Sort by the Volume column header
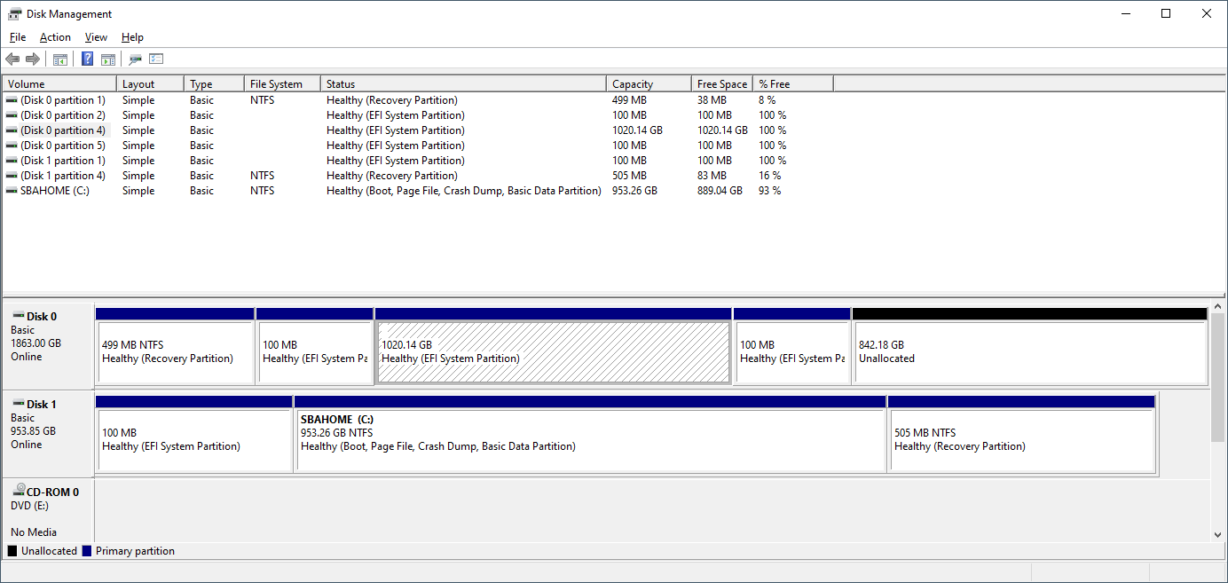Image resolution: width=1228 pixels, height=583 pixels. coord(59,84)
